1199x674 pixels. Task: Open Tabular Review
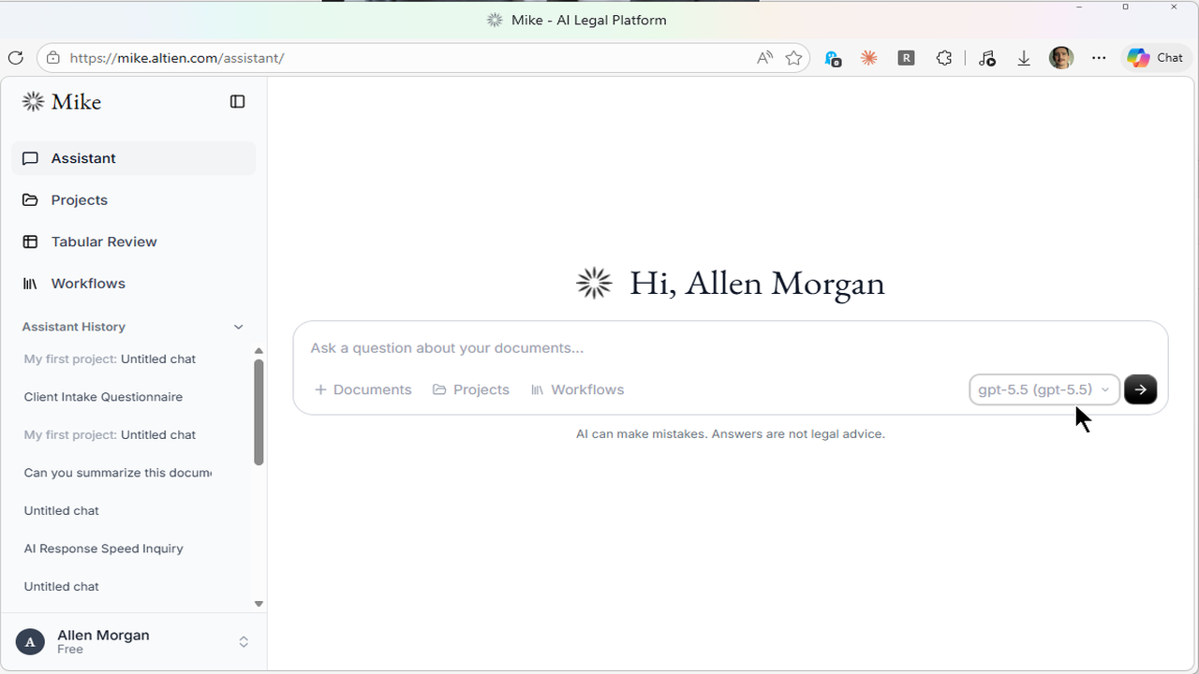pyautogui.click(x=133, y=242)
